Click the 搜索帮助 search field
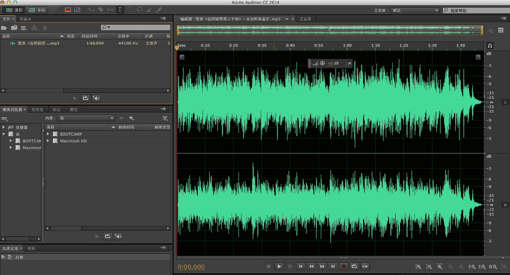 pos(477,10)
